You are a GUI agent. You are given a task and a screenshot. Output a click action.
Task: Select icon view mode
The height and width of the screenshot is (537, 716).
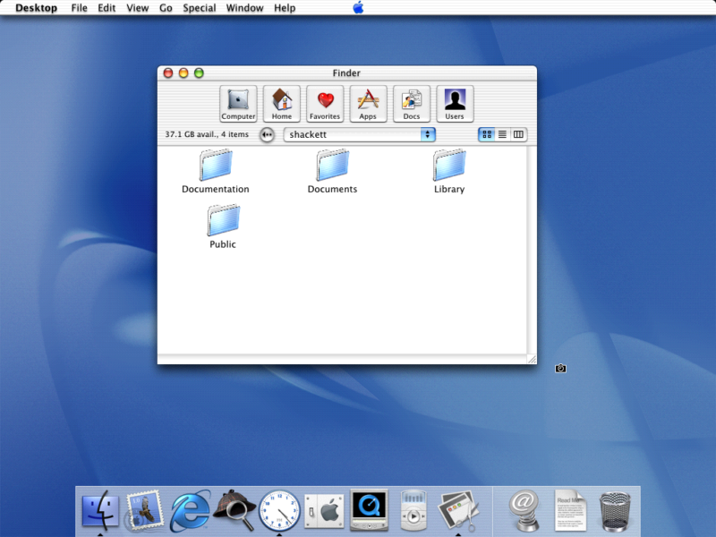(486, 134)
